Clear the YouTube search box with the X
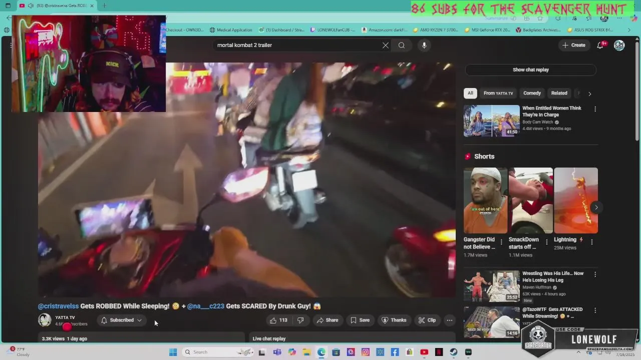This screenshot has width=641, height=360. click(385, 45)
